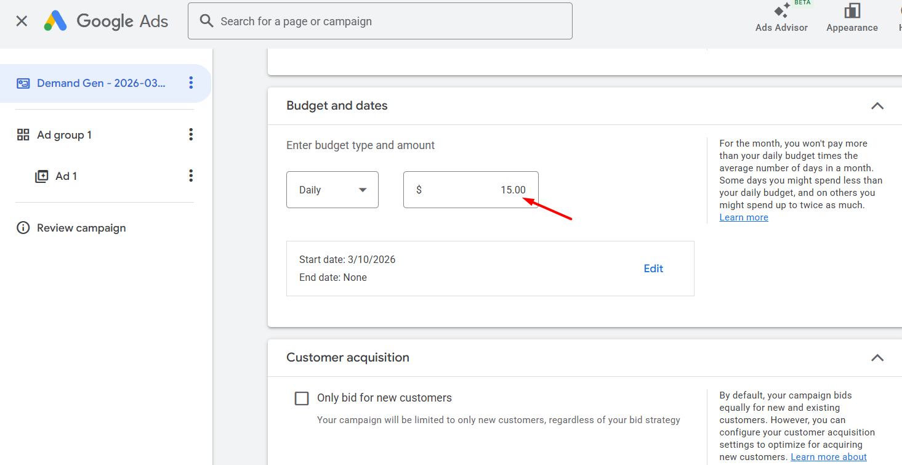Enable Only bid for new customers checkbox
This screenshot has width=902, height=465.
[302, 398]
